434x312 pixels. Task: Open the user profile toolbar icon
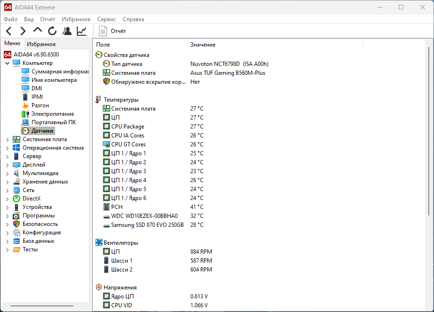(67, 31)
